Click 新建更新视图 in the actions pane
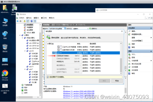The width and height of the screenshot is (153, 102). [137, 34]
